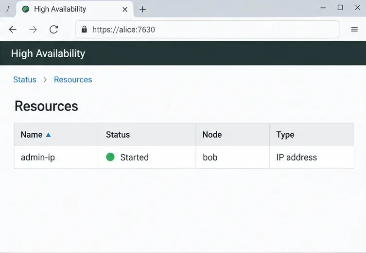Close the High Availability tab
This screenshot has width=366, height=253.
[125, 9]
